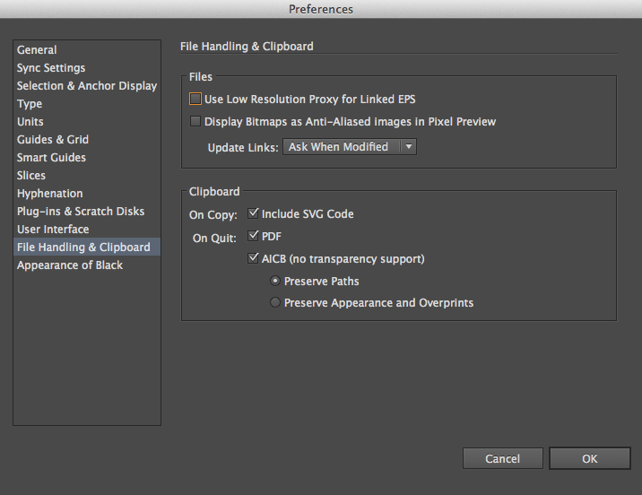Viewport: 642px width, 495px height.
Task: Toggle Display Bitmaps as Anti-Aliased images checkbox
Action: pos(195,121)
